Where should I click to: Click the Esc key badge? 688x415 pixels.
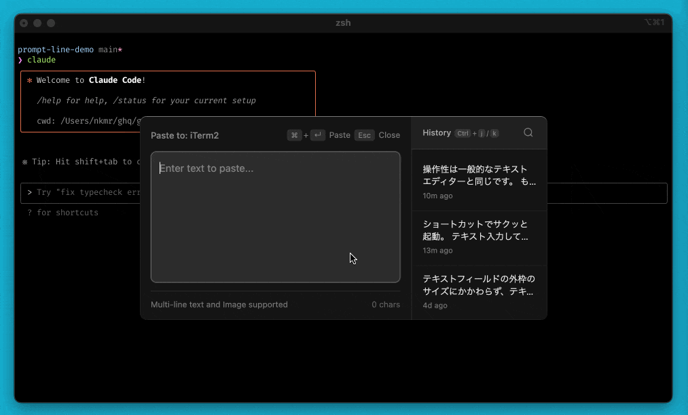click(364, 135)
